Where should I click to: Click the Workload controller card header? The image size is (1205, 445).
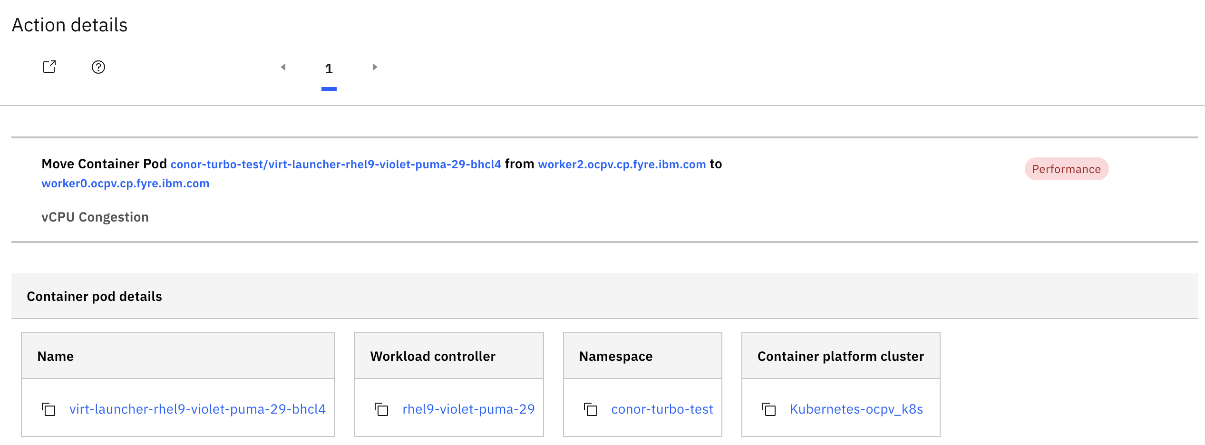coord(433,357)
